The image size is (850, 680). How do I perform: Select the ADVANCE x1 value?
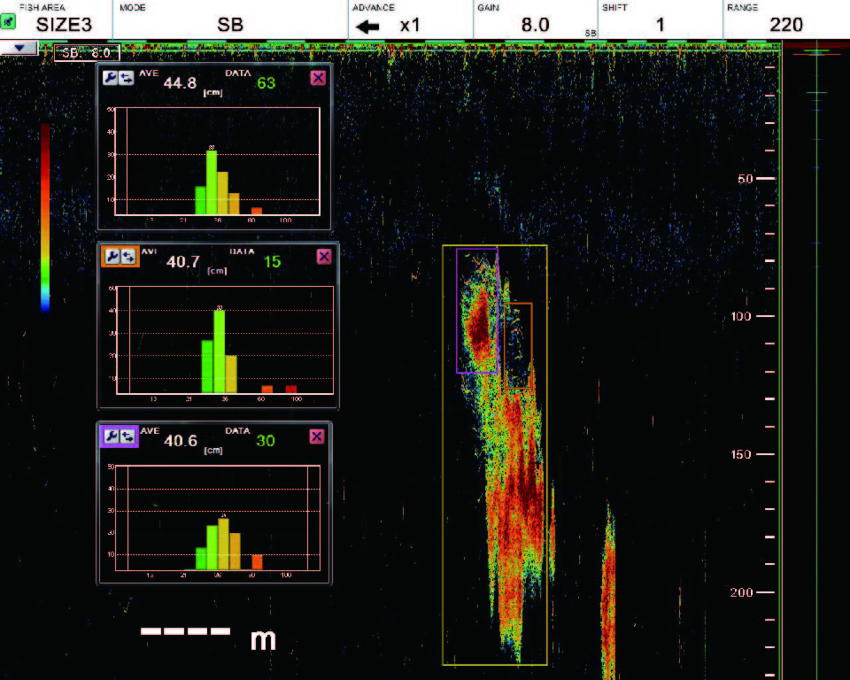410,25
